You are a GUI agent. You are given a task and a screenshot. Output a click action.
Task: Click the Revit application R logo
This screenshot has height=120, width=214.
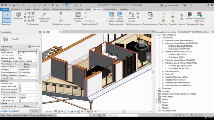(2, 5)
